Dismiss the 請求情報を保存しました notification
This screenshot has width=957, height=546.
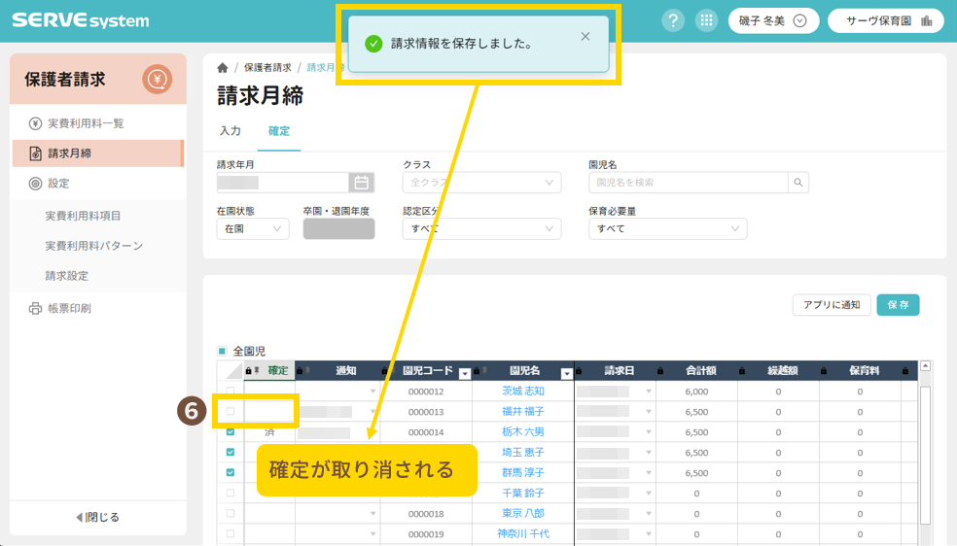click(x=585, y=37)
